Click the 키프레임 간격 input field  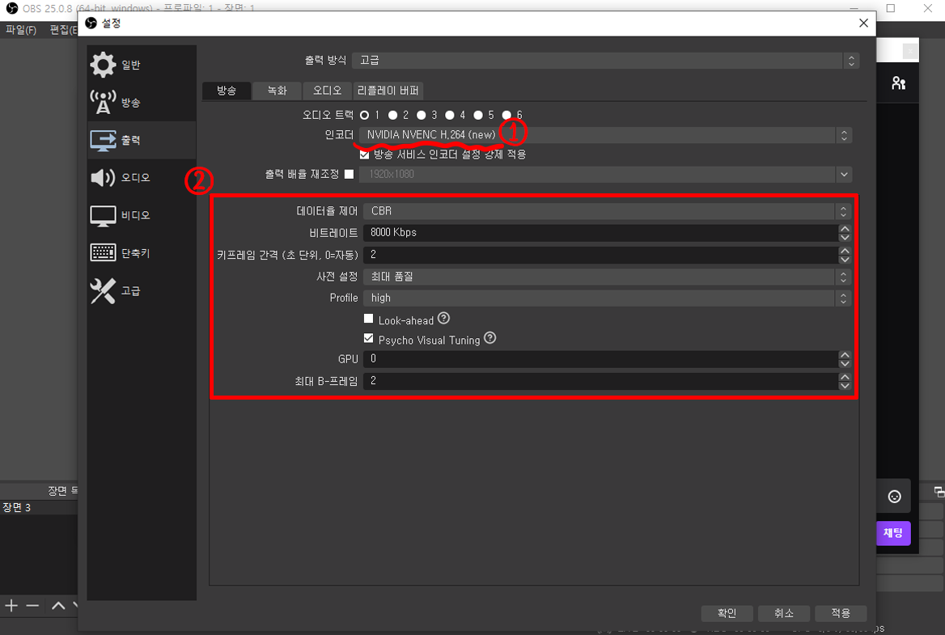point(600,255)
